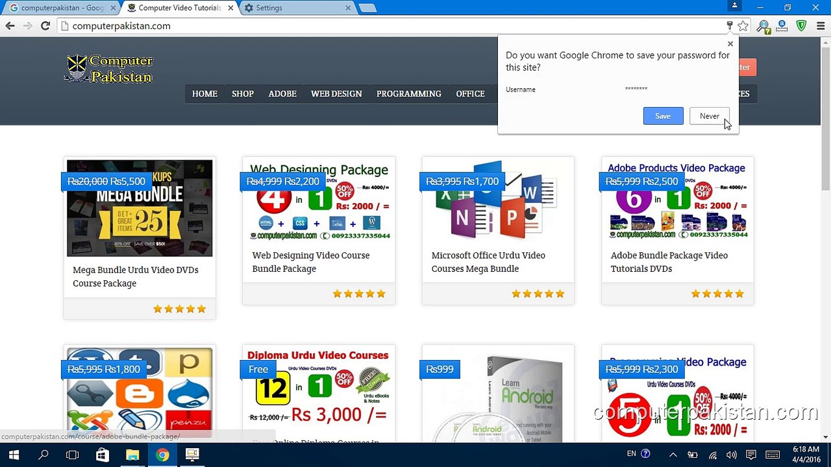This screenshot has width=831, height=467.
Task: Open the Chrome hamburger menu
Action: point(819,26)
